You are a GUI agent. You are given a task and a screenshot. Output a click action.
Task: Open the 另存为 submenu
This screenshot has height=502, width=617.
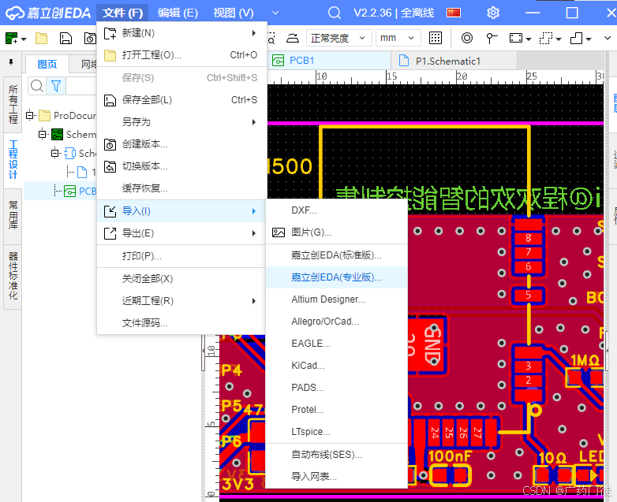181,122
